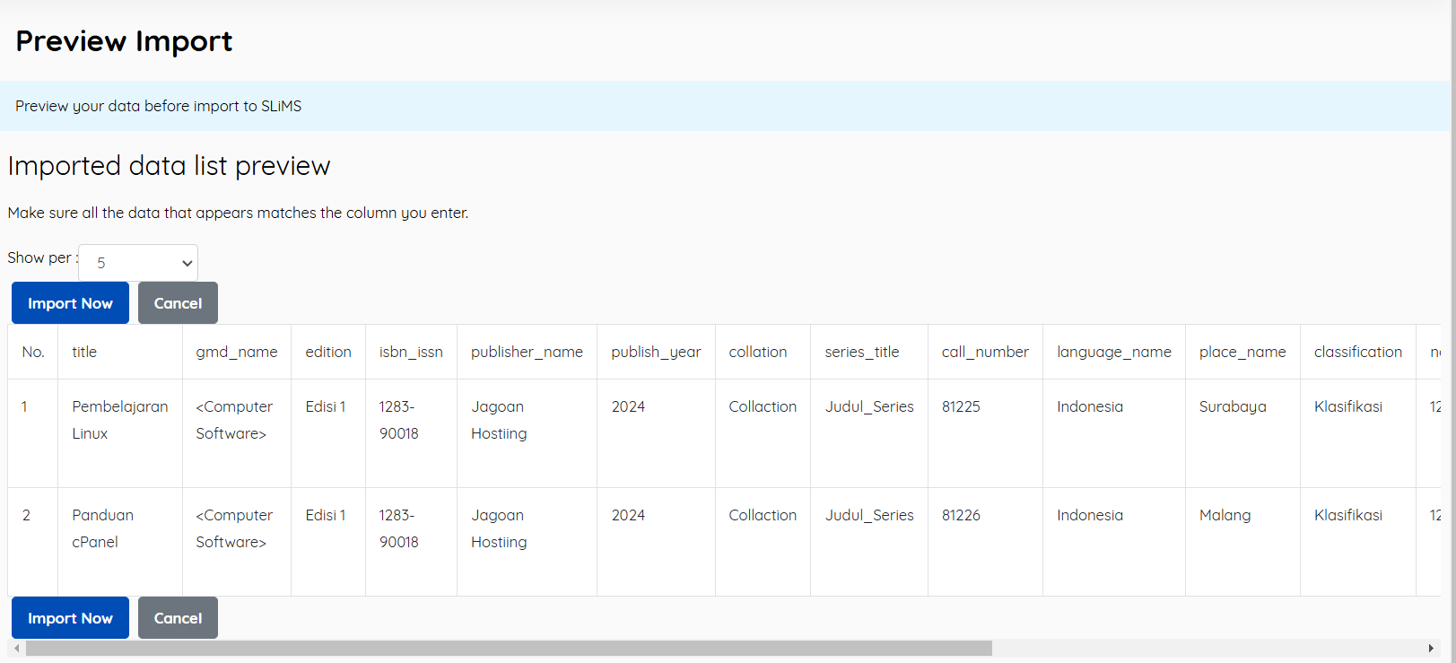Image resolution: width=1456 pixels, height=663 pixels.
Task: Click the call_number column header
Action: point(985,352)
